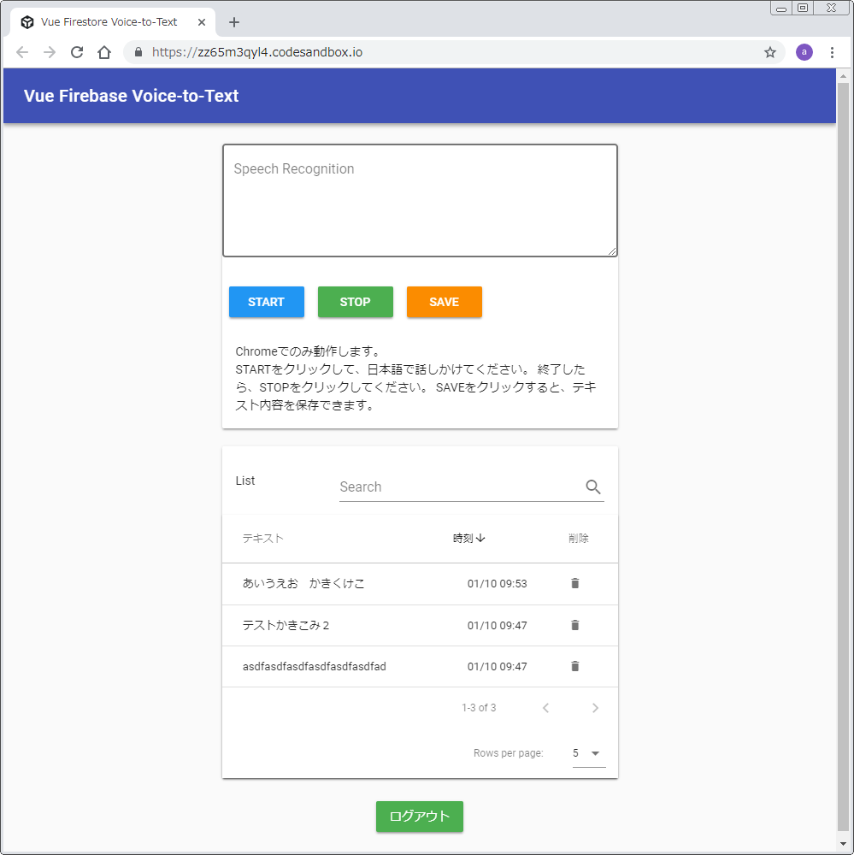
Task: Select the Vue Firestore Voice-to-Text tab
Action: [x=112, y=22]
